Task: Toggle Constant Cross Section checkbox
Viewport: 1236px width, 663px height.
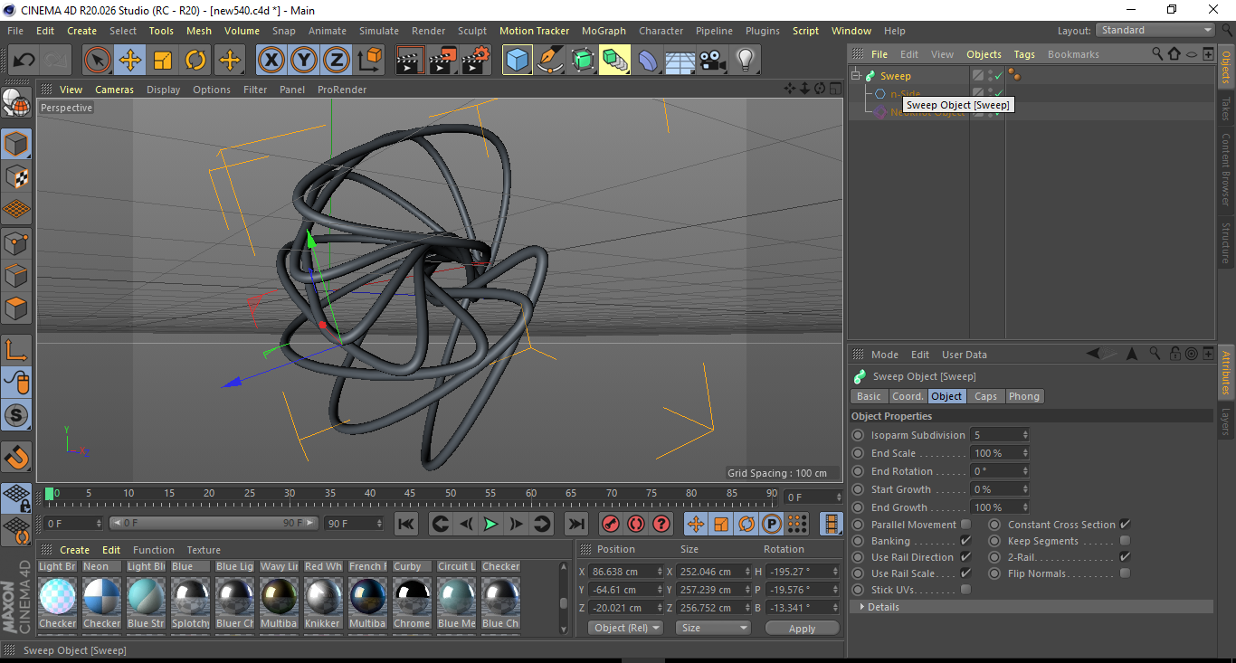Action: click(x=1125, y=525)
